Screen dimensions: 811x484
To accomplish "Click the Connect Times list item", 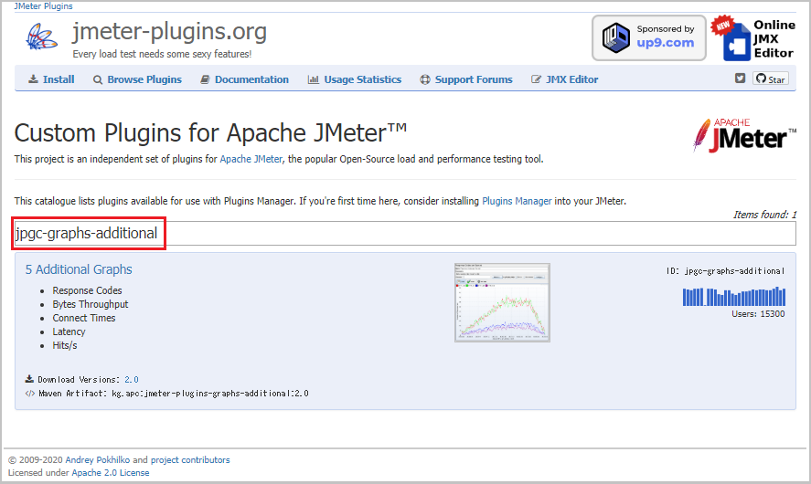I will tap(84, 318).
